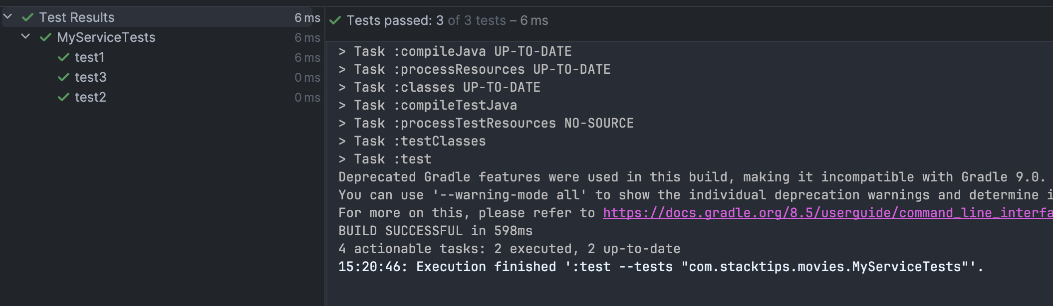Click the 6 ms duration of test1
Image resolution: width=1053 pixels, height=306 pixels.
(x=307, y=57)
